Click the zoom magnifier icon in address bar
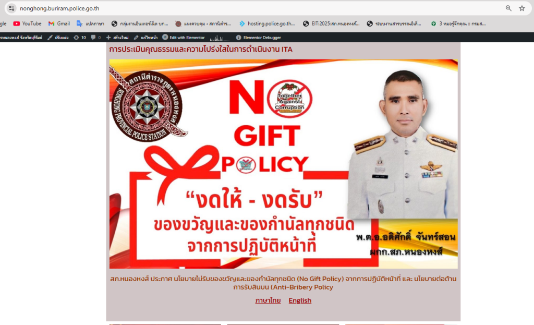 coord(508,8)
